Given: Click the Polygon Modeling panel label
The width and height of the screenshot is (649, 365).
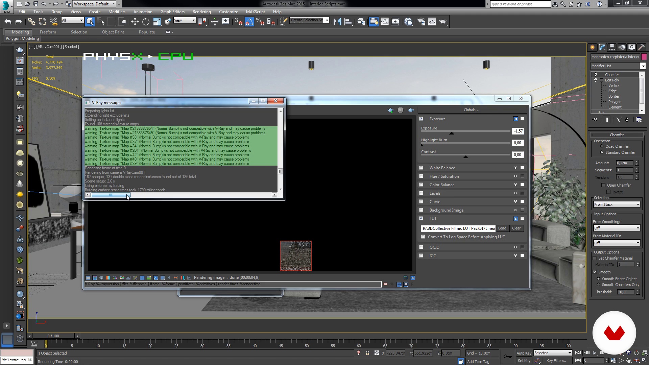Looking at the screenshot, I should pos(22,39).
